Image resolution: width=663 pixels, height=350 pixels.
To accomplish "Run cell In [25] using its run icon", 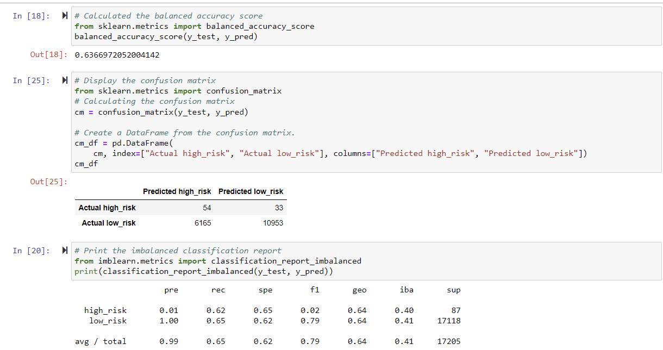I will [x=65, y=80].
